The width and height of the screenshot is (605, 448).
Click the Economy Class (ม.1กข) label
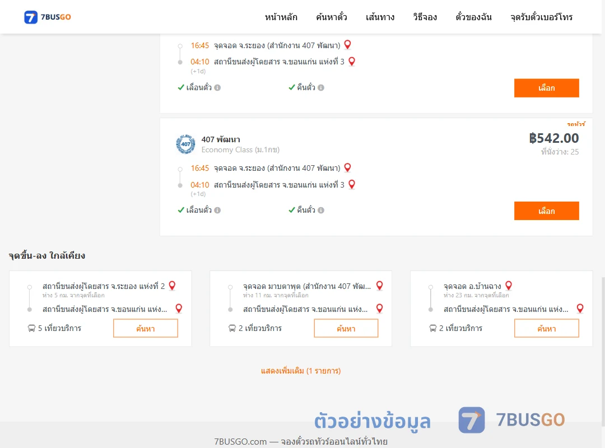[x=240, y=150]
